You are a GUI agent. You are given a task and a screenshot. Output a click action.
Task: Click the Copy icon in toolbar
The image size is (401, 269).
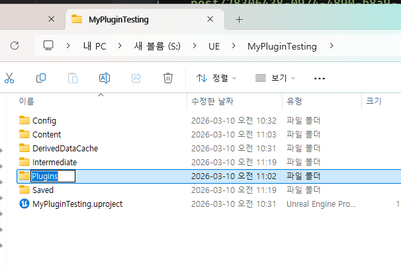[x=41, y=78]
